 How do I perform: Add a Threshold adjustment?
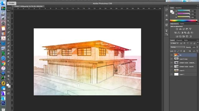[183, 36]
